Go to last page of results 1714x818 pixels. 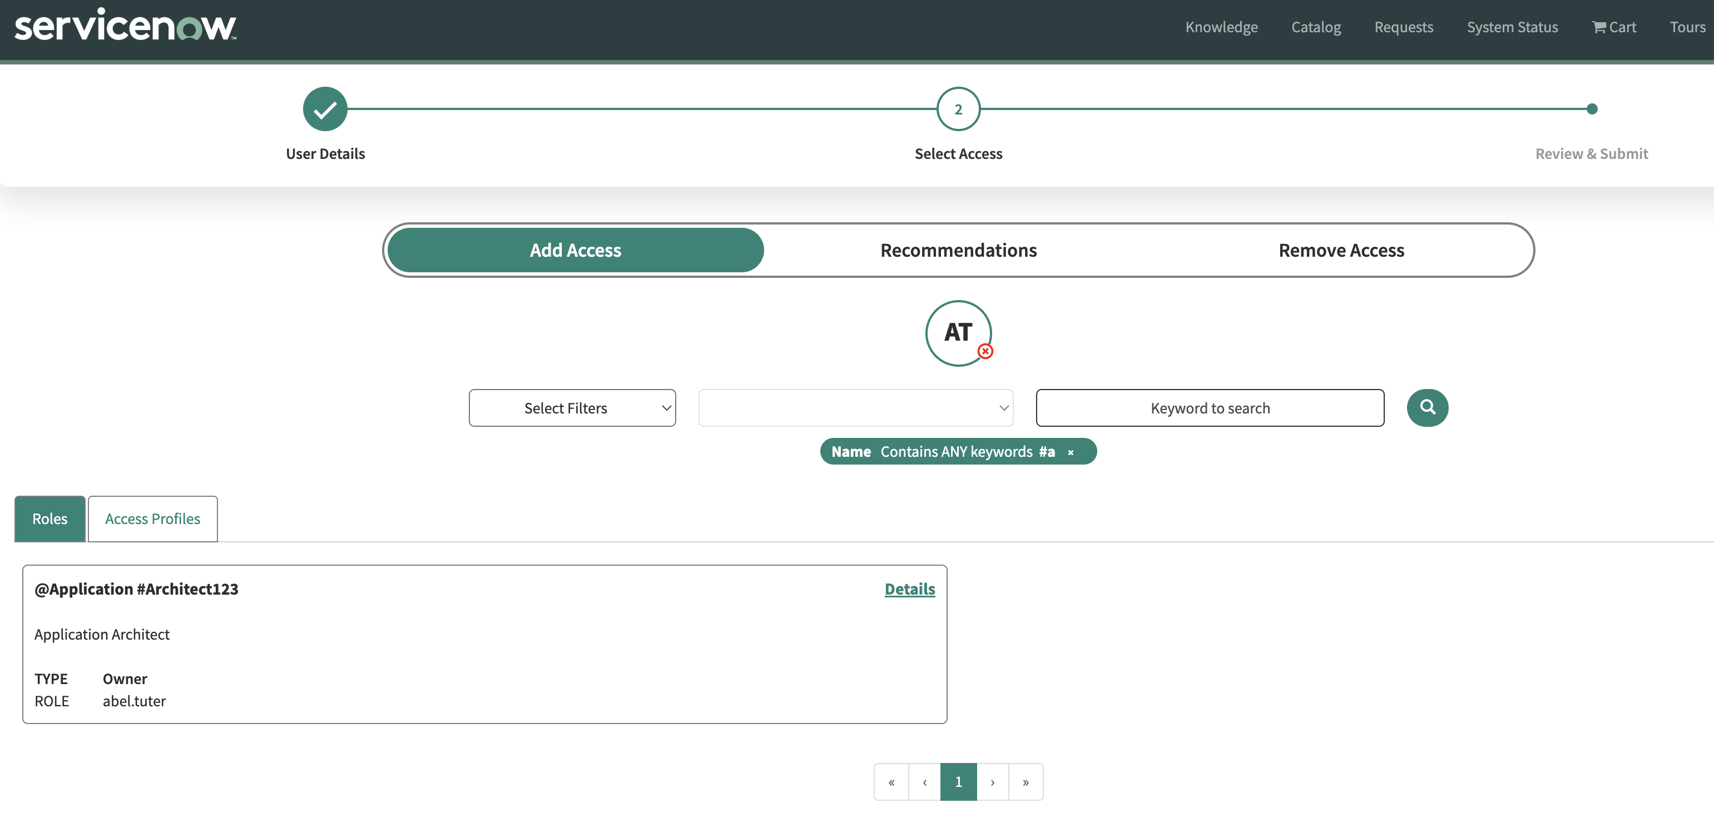tap(1026, 782)
